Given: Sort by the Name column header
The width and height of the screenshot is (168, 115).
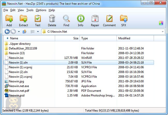Looking at the screenshot, I should tap(29, 38).
